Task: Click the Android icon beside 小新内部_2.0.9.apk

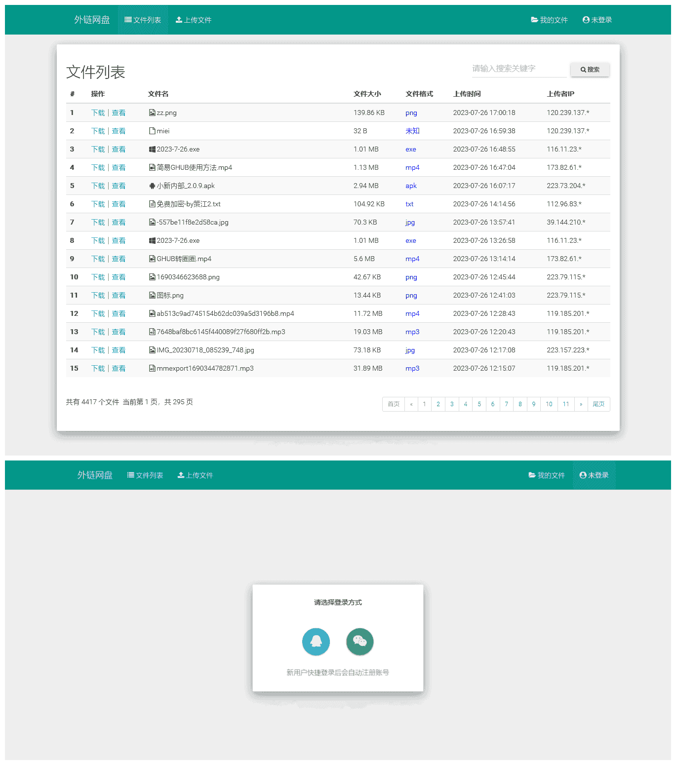Action: pyautogui.click(x=152, y=186)
